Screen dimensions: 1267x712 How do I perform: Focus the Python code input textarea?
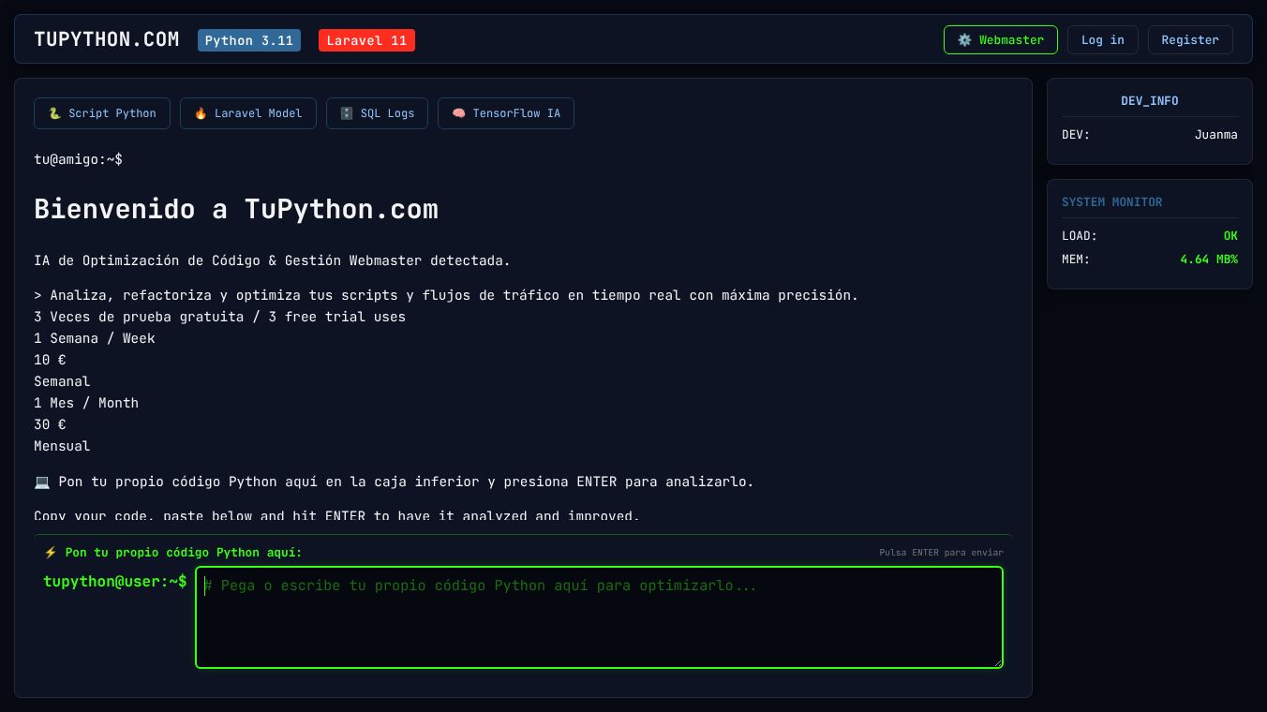[x=600, y=617]
